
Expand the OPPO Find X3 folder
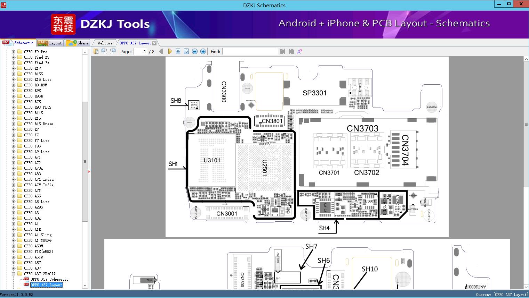click(x=13, y=57)
